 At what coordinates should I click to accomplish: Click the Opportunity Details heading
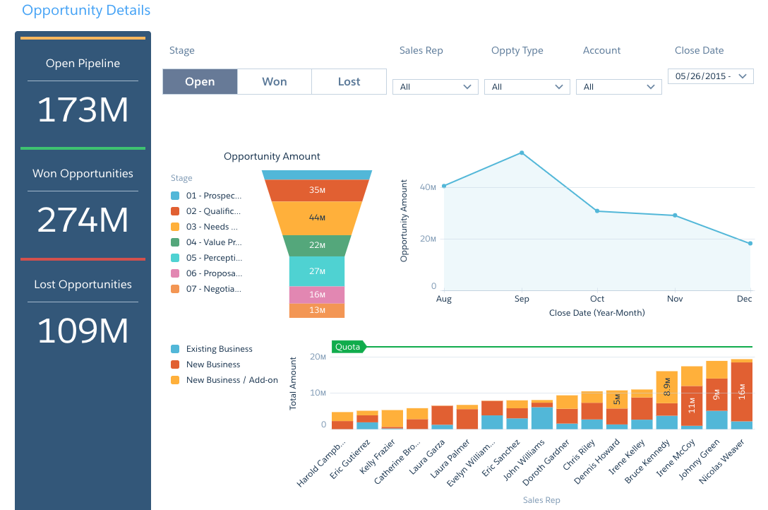pyautogui.click(x=86, y=10)
